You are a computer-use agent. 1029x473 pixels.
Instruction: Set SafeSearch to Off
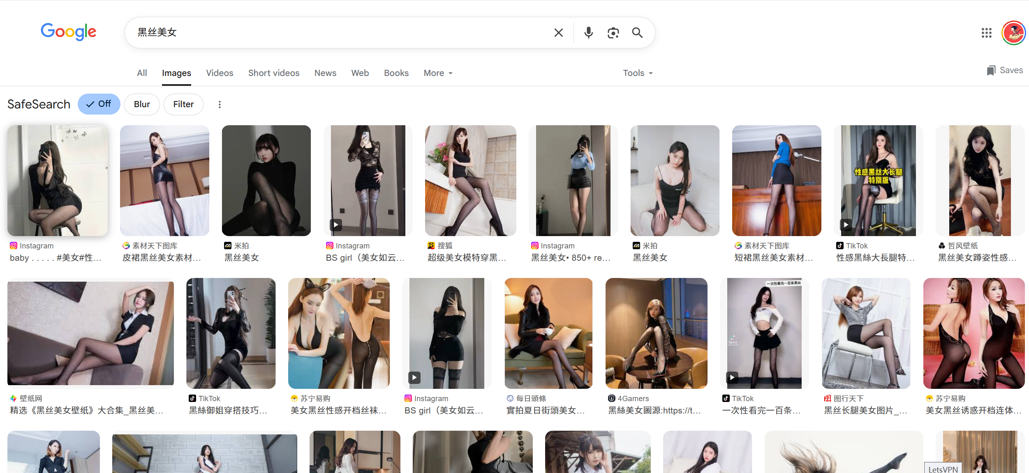99,104
